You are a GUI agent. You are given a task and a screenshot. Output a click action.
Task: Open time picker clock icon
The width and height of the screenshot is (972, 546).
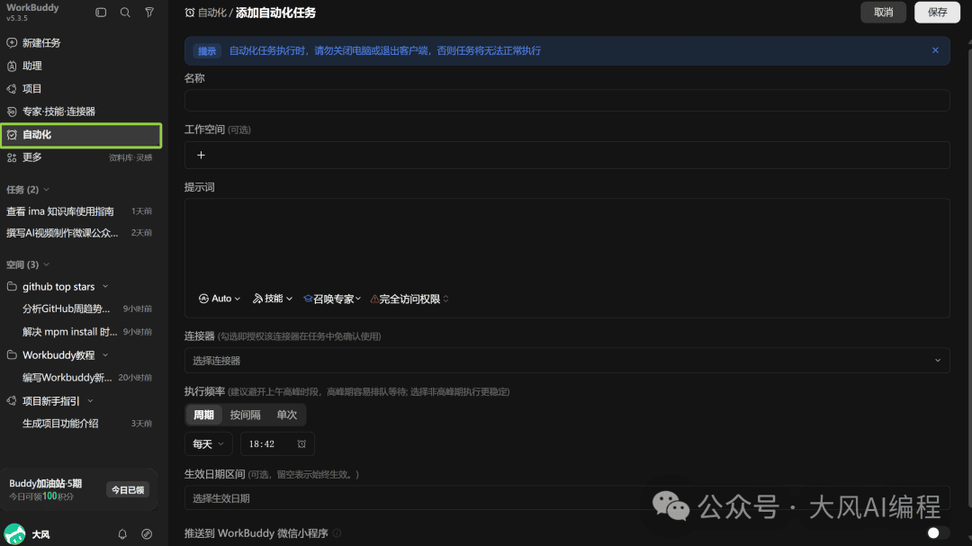pyautogui.click(x=301, y=443)
